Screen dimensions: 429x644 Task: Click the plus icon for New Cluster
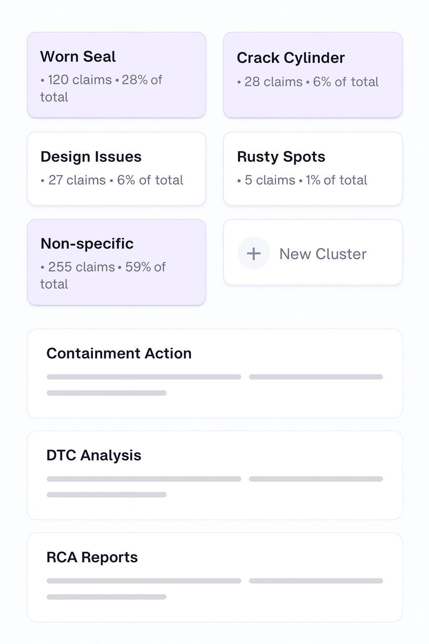point(253,253)
